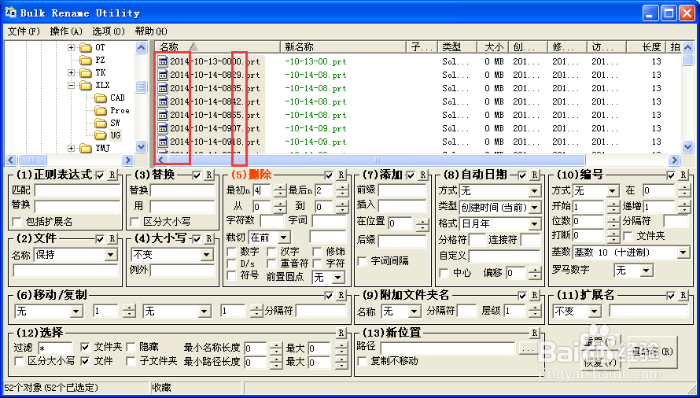Reset section (2) 文件 with R button
Viewport: 700px width, 398px height.
point(112,239)
